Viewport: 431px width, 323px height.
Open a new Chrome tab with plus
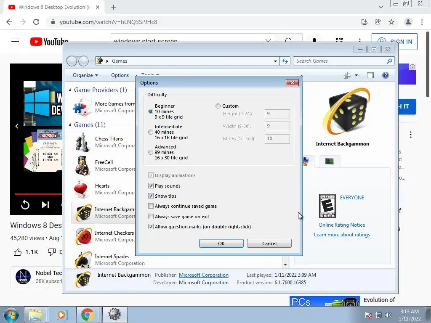tap(114, 7)
